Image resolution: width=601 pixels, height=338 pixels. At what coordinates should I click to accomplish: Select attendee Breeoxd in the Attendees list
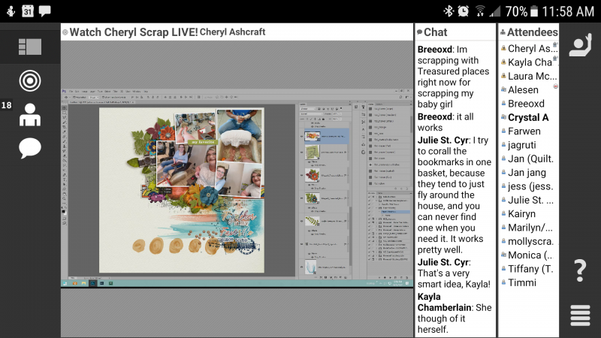pyautogui.click(x=526, y=104)
